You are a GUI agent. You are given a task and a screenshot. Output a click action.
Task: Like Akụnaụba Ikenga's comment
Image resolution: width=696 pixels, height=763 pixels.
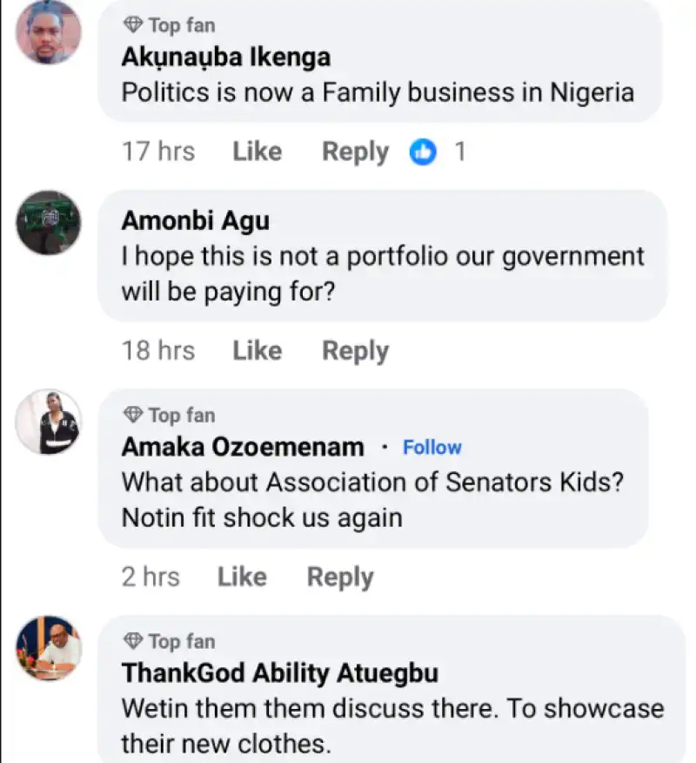click(x=257, y=152)
